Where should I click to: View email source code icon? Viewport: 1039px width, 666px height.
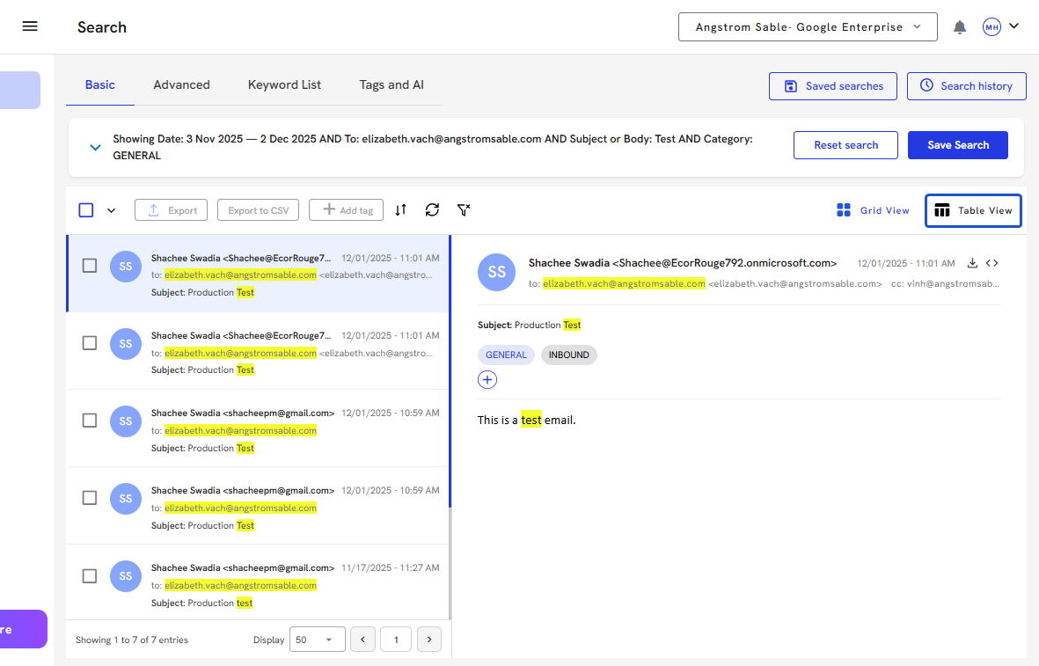click(x=992, y=263)
